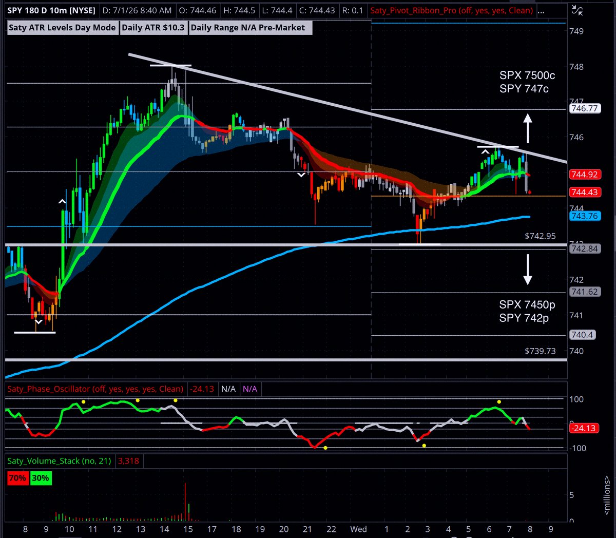Click the R: 0.1 range value

point(352,10)
